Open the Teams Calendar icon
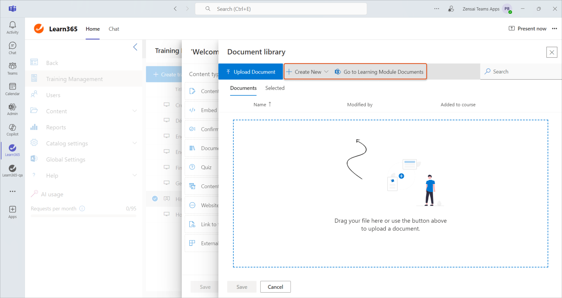Viewport: 562px width, 298px height. pyautogui.click(x=12, y=89)
